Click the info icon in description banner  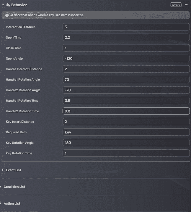coord(7,15)
